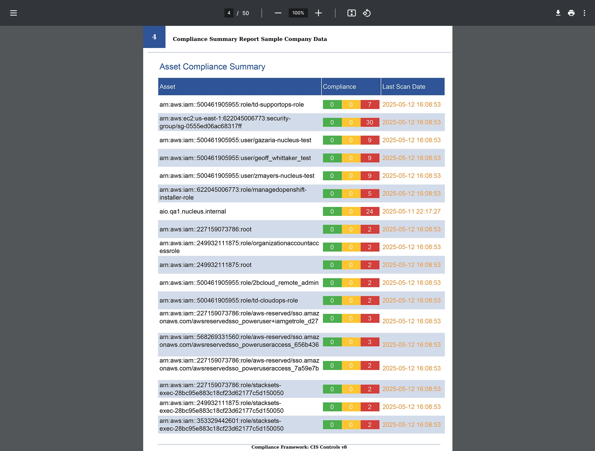Rotate the document counterclockwise
This screenshot has width=595, height=451.
(367, 13)
